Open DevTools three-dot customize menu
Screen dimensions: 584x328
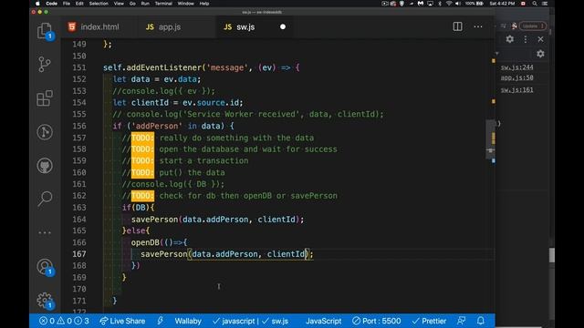[x=526, y=39]
